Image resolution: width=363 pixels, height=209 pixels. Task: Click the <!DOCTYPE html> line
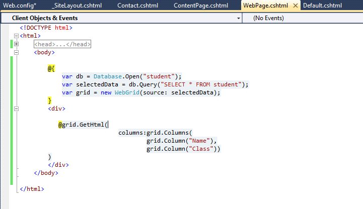pos(46,28)
